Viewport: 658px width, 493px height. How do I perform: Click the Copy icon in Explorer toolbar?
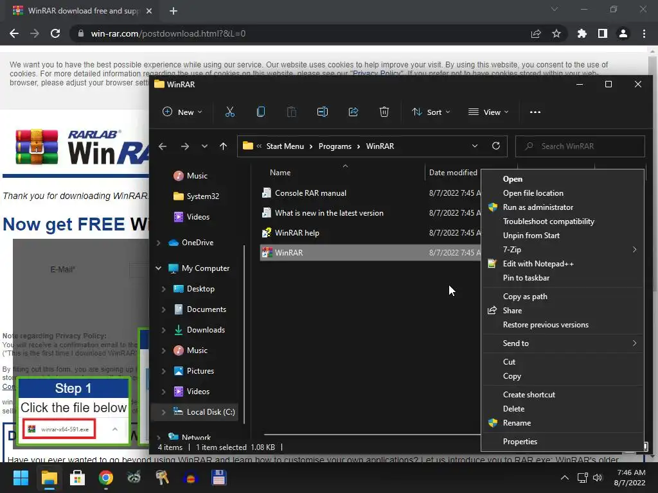click(261, 112)
